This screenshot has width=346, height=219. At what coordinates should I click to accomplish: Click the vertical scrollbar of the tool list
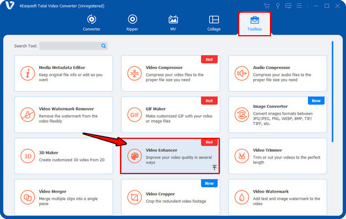pos(333,92)
